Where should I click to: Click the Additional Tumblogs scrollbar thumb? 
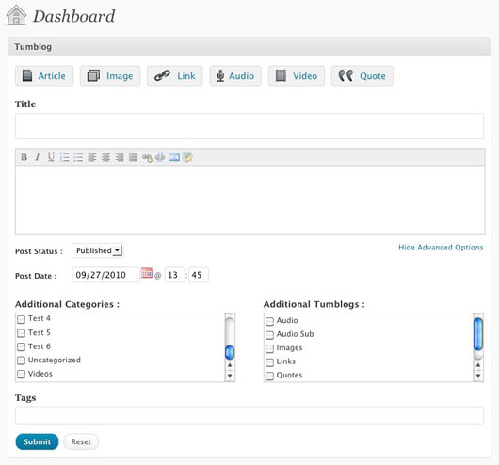click(x=478, y=333)
